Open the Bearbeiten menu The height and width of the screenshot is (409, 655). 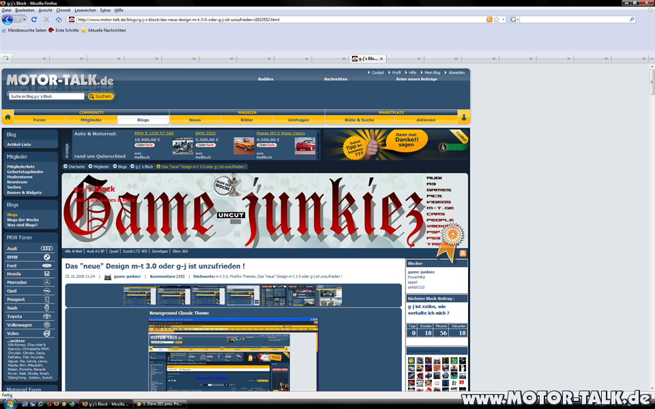(x=25, y=10)
